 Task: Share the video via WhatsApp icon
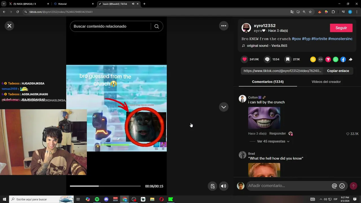336,59
